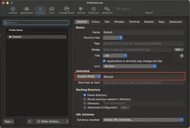The width and height of the screenshot is (190, 128).
Task: Switch to the profile Keys tab
Action: (161, 22)
